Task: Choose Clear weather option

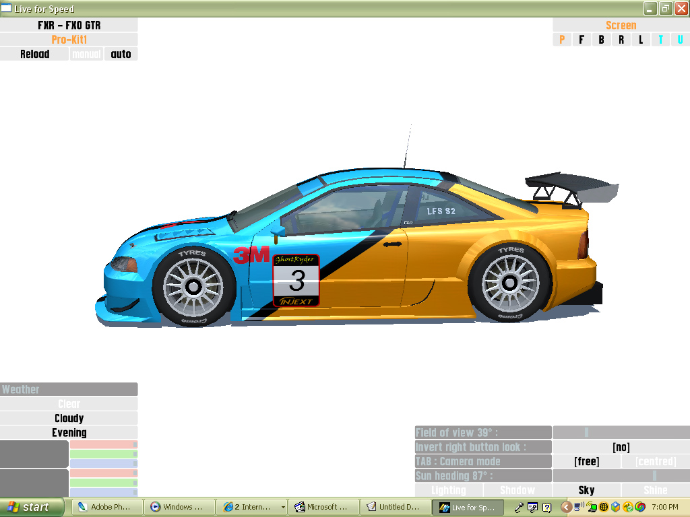Action: (x=69, y=404)
